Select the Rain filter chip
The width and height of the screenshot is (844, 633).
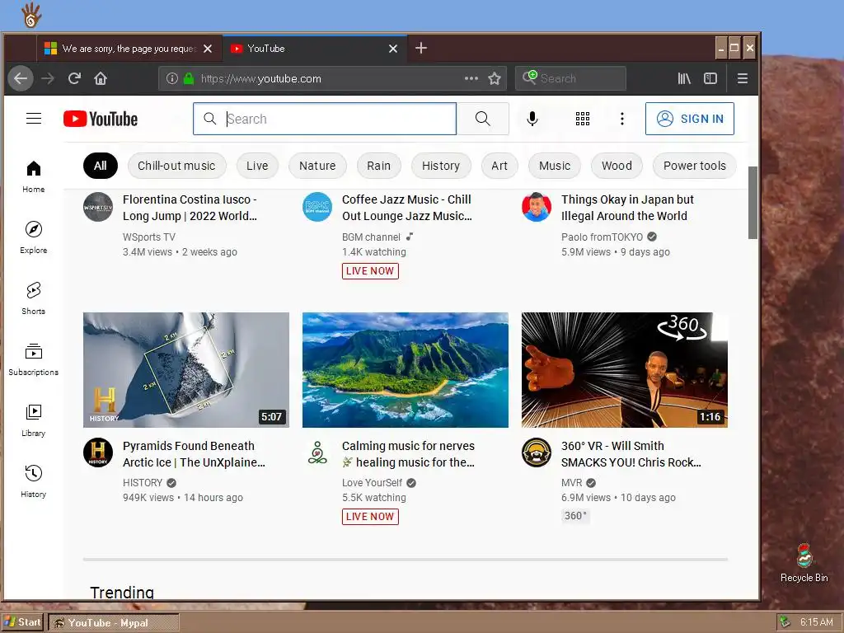[379, 166]
